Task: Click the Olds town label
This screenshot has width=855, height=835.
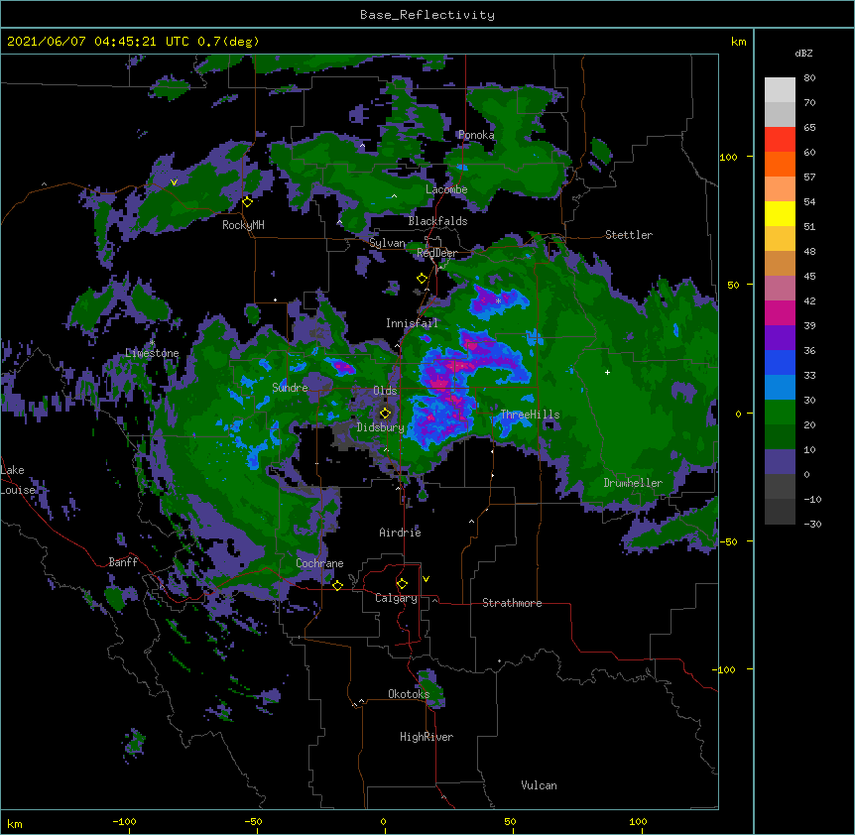Action: (x=385, y=391)
